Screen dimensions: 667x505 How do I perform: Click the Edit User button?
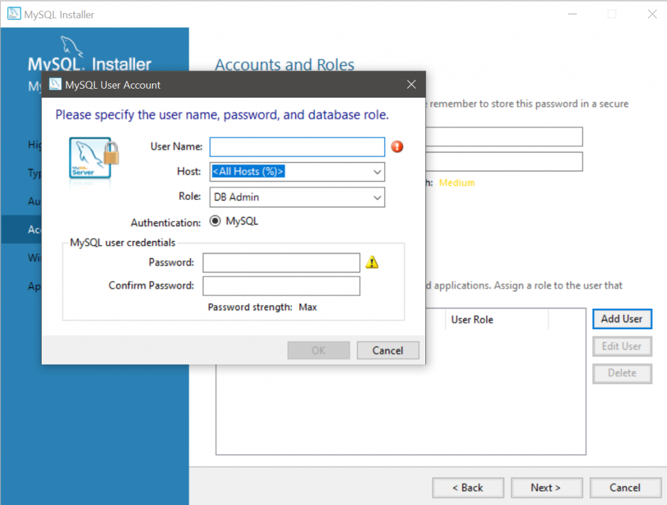point(622,346)
